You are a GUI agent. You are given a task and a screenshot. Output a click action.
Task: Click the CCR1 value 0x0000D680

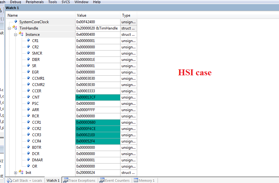98,122
